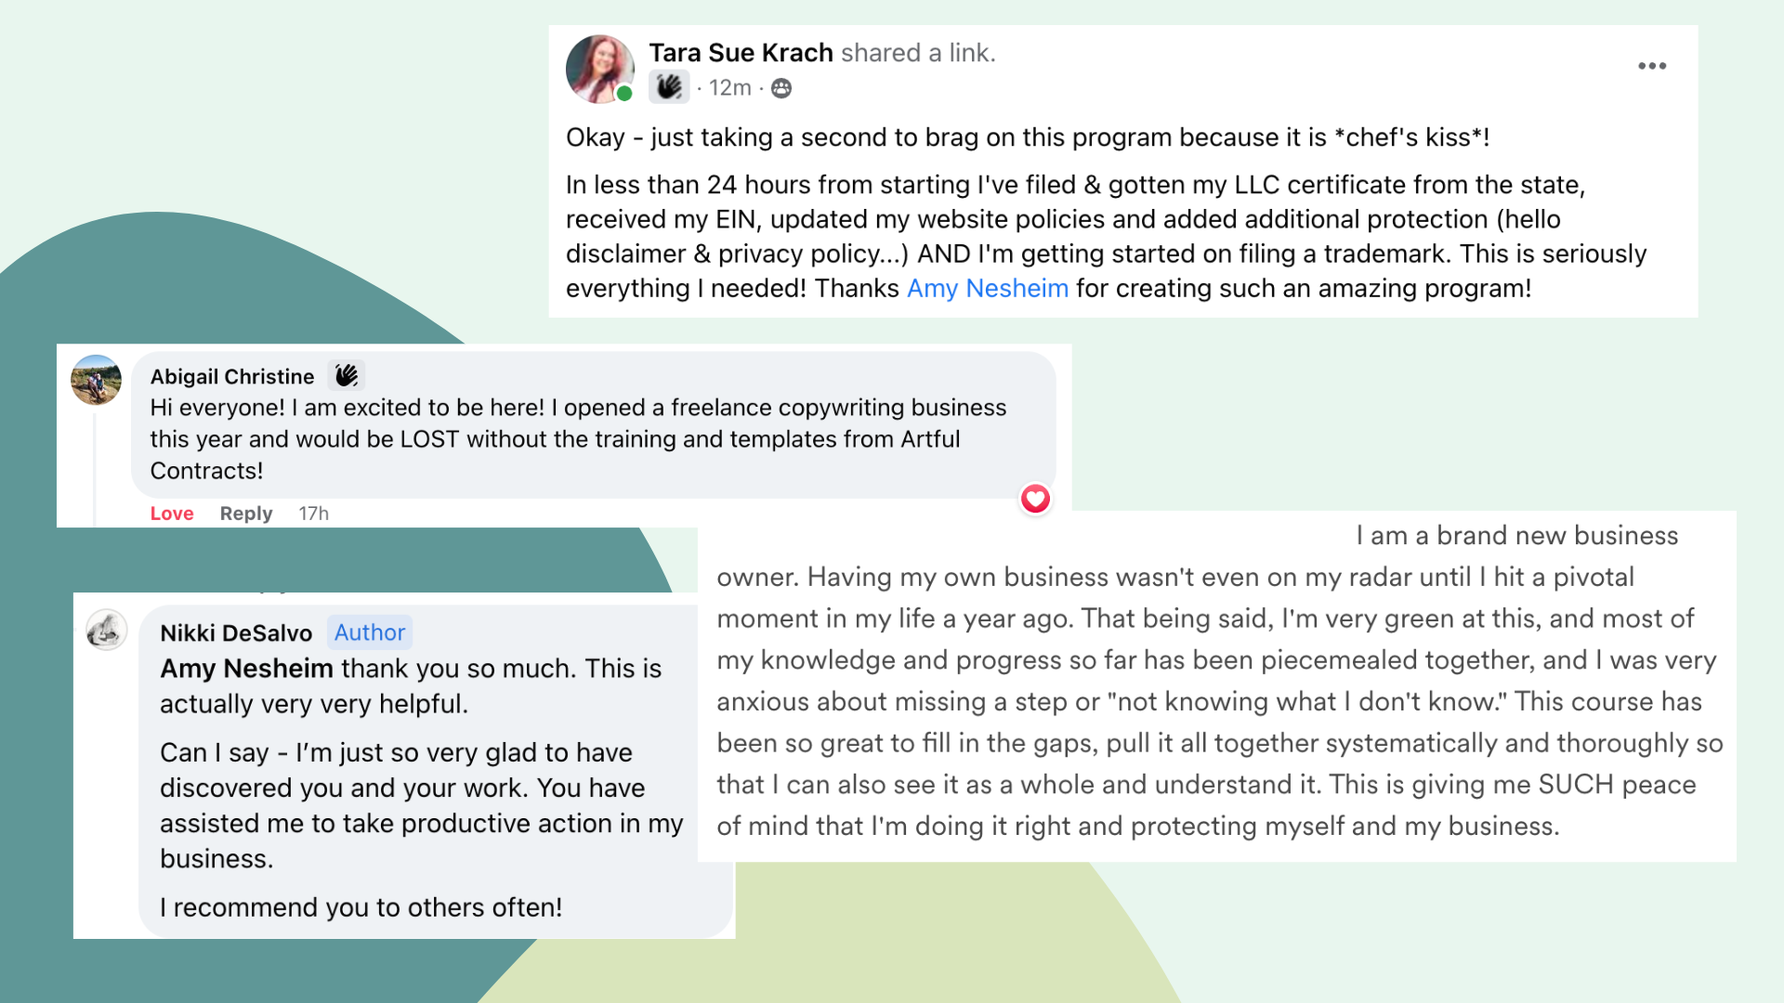The width and height of the screenshot is (1784, 1003).
Task: Click the group audience icon after 12m
Action: (781, 87)
